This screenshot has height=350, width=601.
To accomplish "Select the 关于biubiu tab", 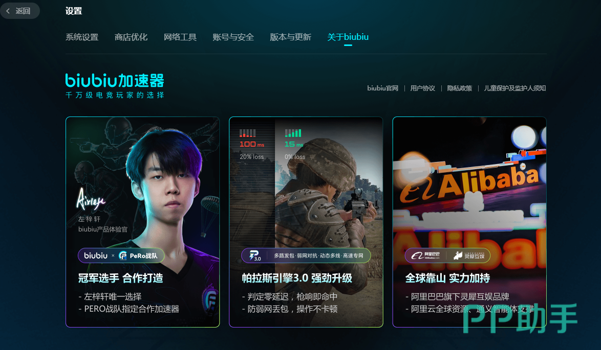I will pos(348,37).
